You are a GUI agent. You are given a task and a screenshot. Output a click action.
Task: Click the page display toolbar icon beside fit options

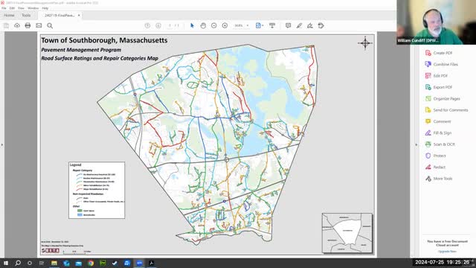coord(272,25)
